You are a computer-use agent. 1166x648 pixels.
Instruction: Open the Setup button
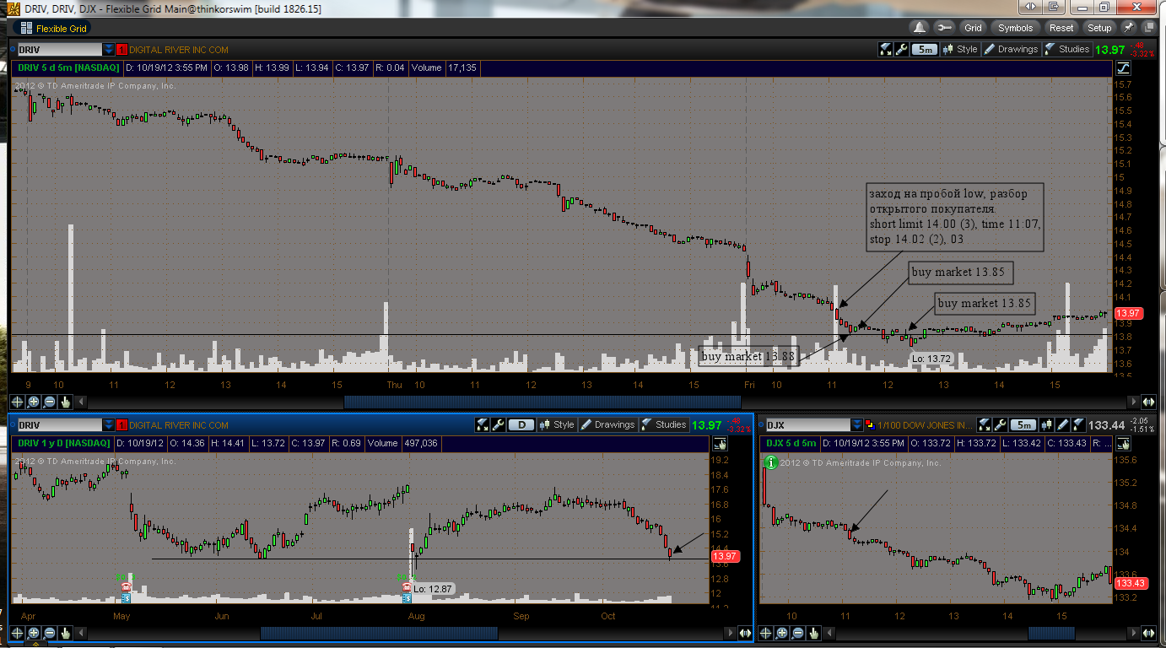pos(1099,28)
